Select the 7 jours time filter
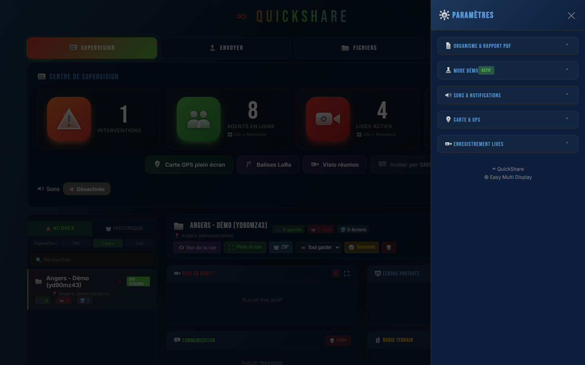The height and width of the screenshot is (365, 585). (108, 243)
